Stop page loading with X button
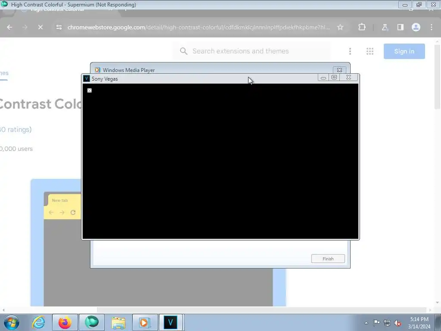The width and height of the screenshot is (441, 331). [40, 27]
